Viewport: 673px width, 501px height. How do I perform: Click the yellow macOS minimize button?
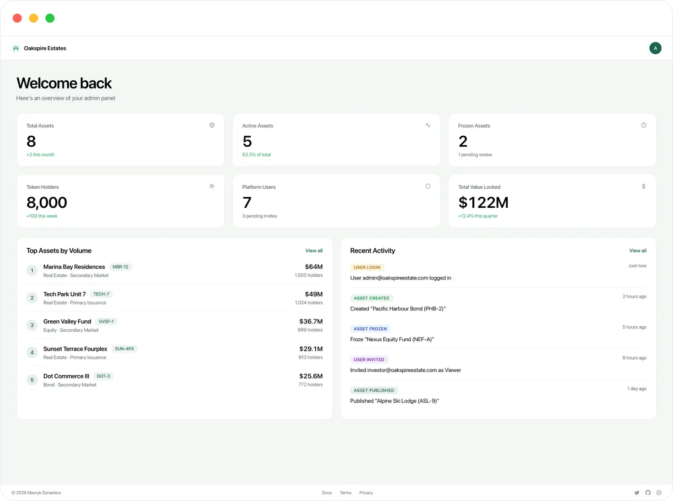(x=34, y=18)
